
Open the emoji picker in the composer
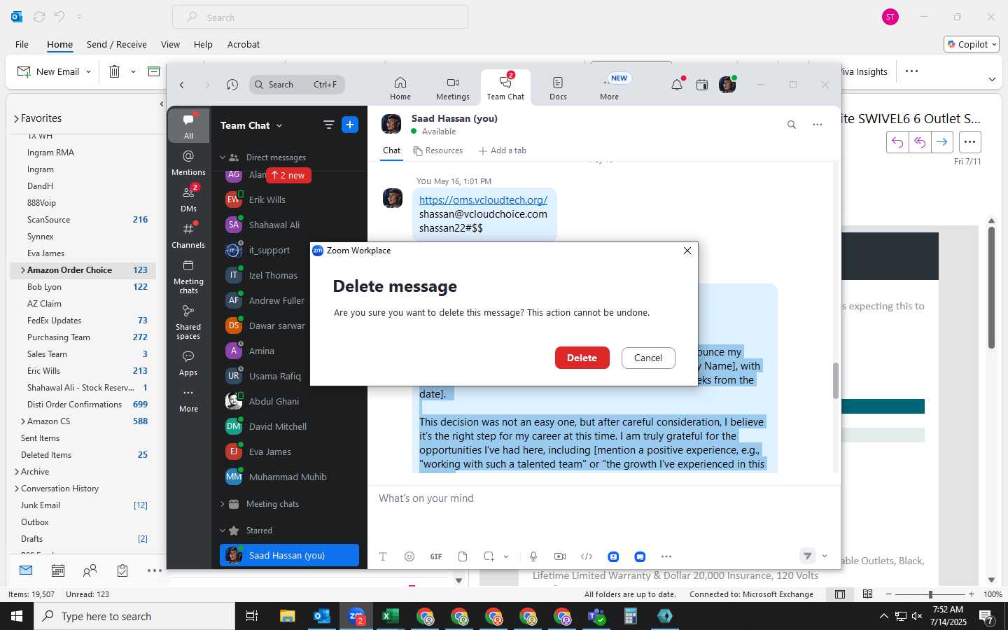click(x=409, y=556)
